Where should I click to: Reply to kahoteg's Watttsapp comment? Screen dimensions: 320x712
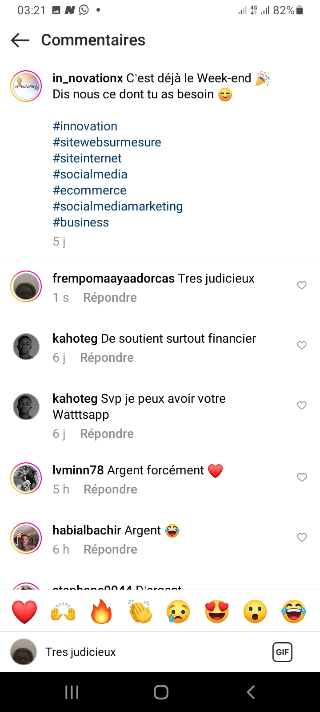107,434
